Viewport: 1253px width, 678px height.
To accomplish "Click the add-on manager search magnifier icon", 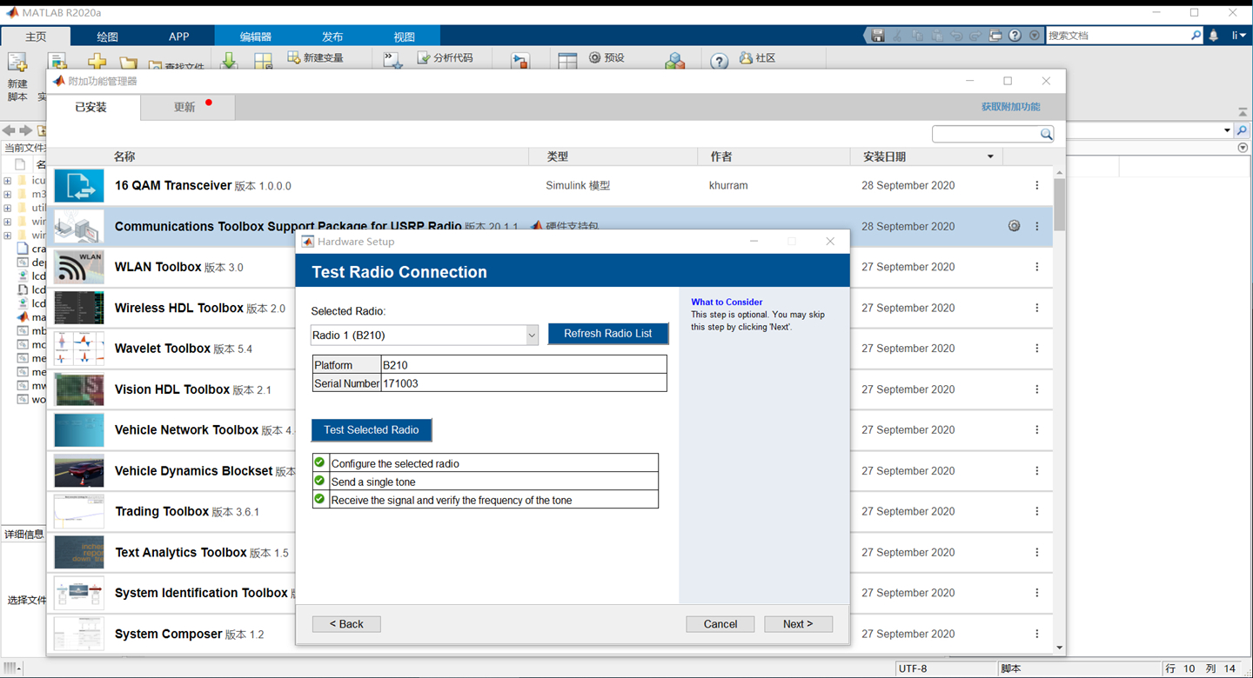I will [1046, 134].
